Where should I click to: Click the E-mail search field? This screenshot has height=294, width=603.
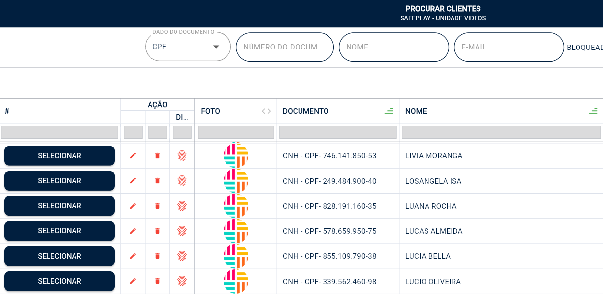(508, 47)
